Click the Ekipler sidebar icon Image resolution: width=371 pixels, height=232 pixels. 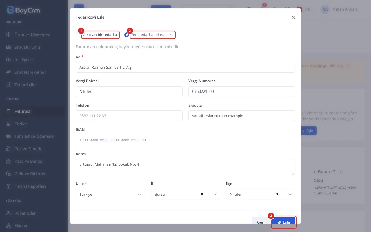(x=8, y=226)
